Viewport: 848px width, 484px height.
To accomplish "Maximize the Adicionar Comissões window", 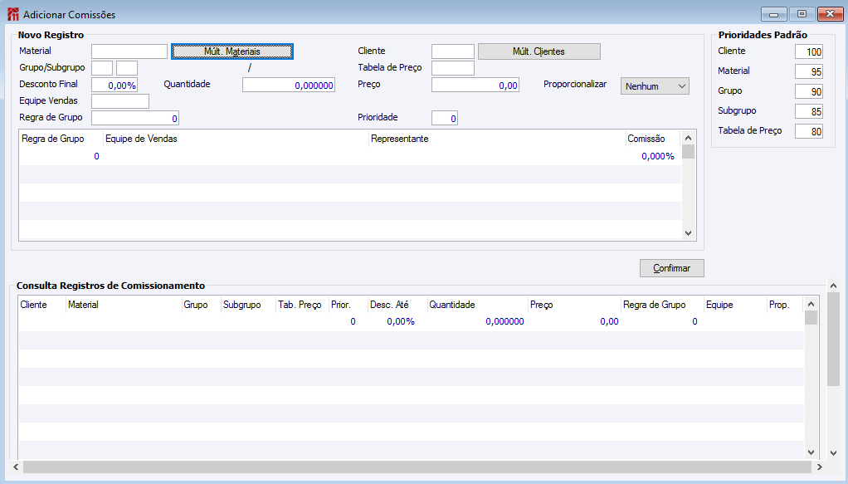I will click(x=802, y=14).
